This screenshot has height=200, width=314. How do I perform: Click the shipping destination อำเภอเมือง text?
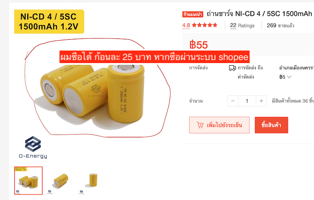[296, 68]
